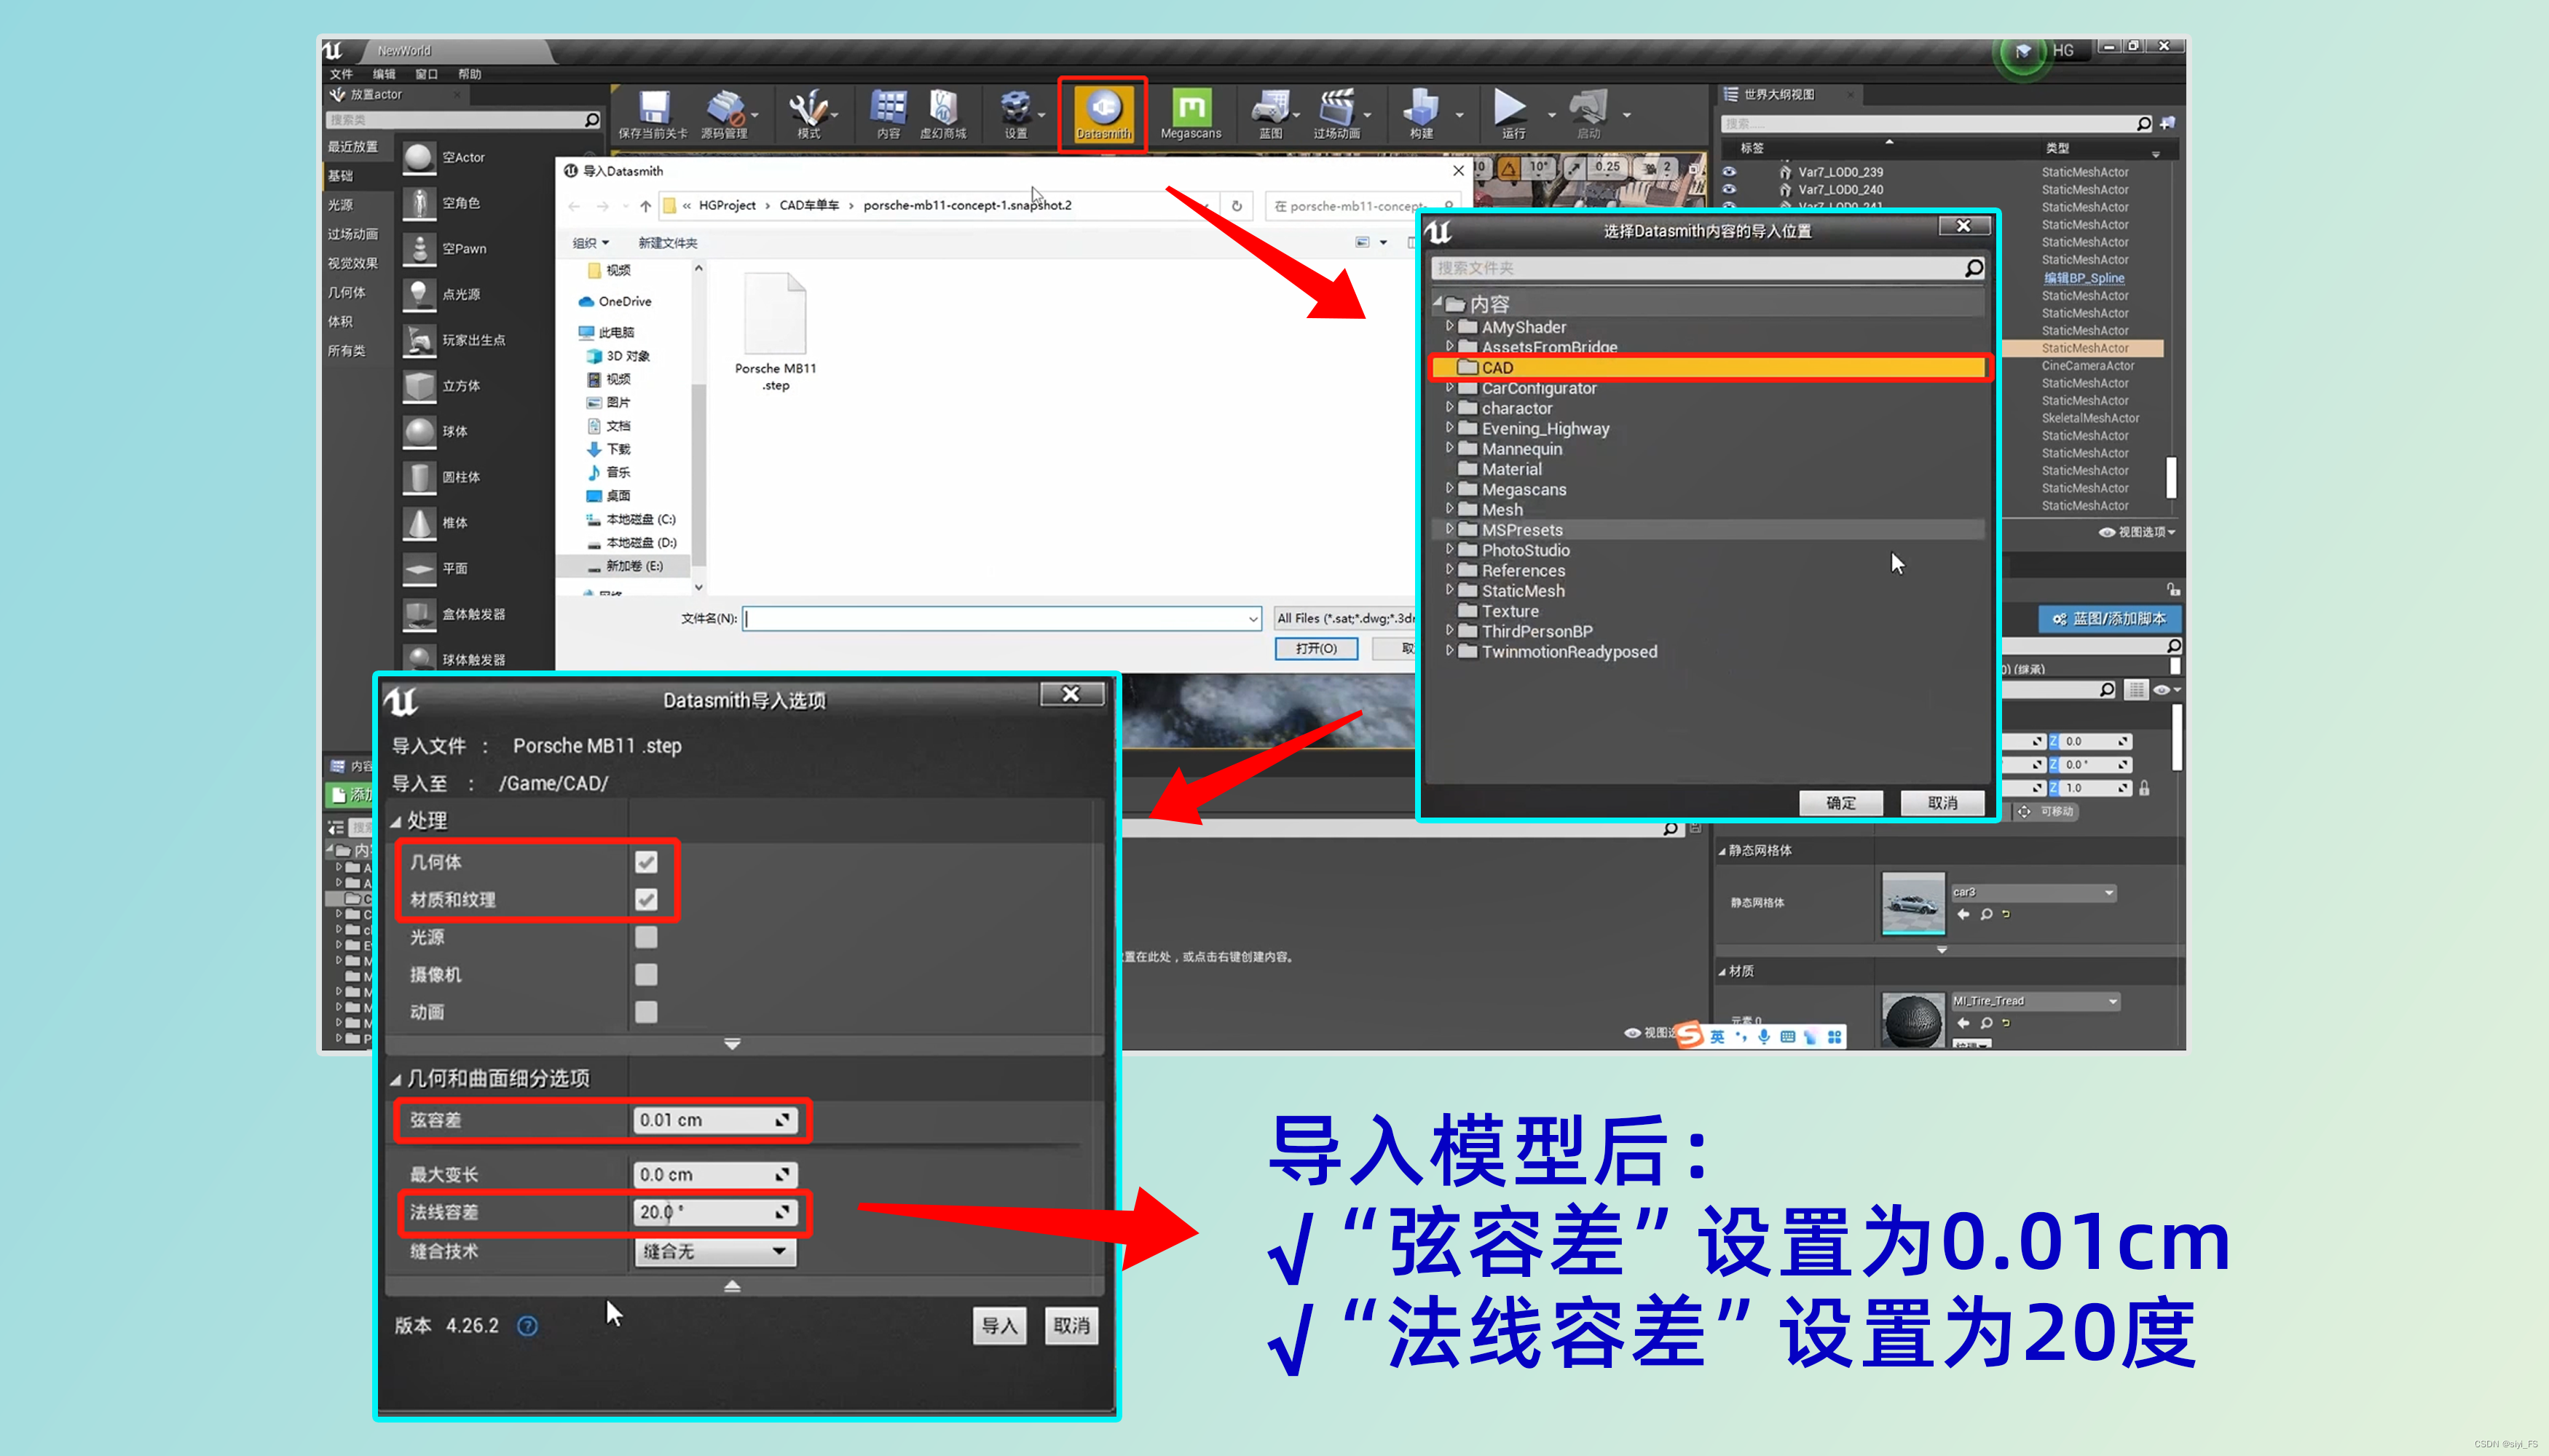The width and height of the screenshot is (2549, 1456).
Task: Click the Datasmith toolbar icon
Action: click(x=1103, y=109)
